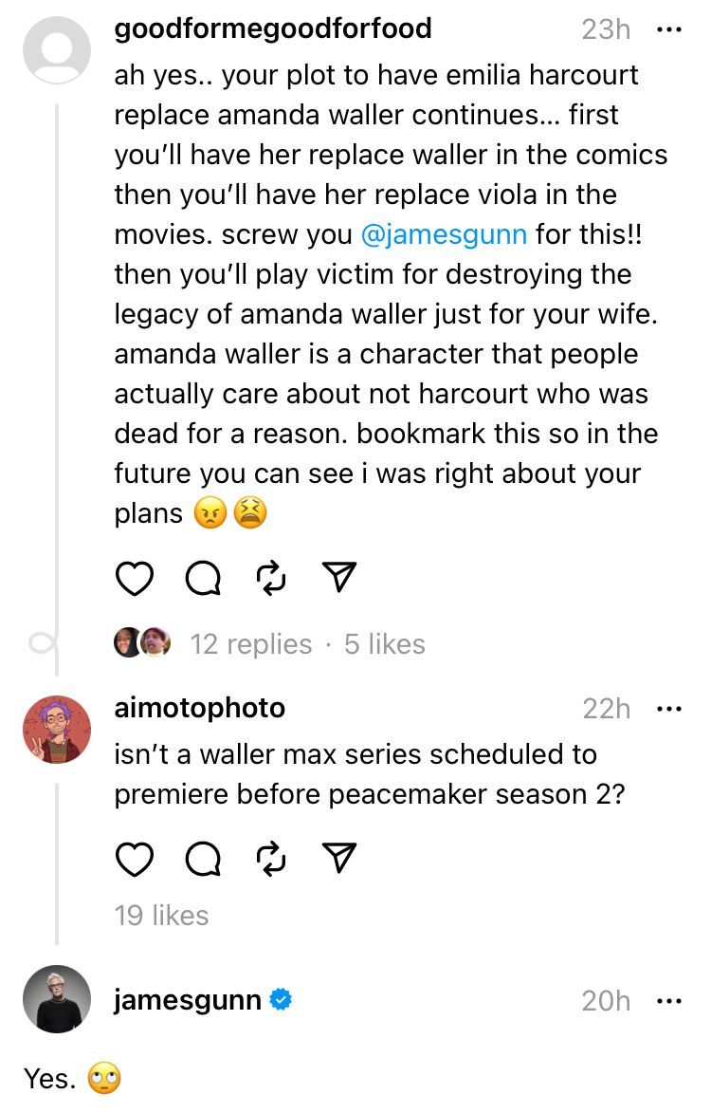View the 19 likes on aimotophoto's reply
This screenshot has height=1113, width=711.
pos(161,916)
